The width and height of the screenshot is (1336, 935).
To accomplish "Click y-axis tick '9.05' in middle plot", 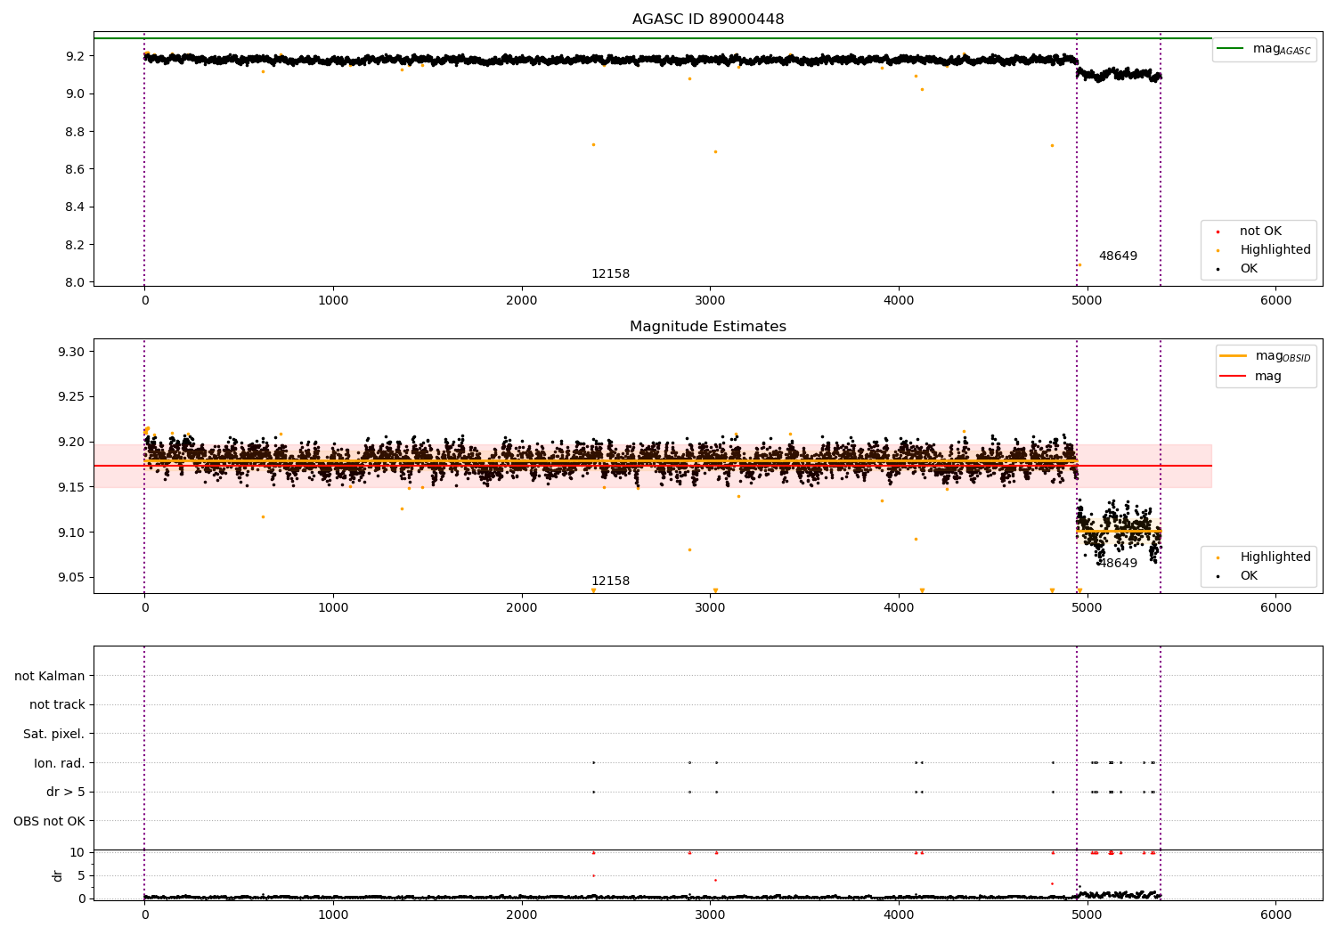I will [72, 578].
